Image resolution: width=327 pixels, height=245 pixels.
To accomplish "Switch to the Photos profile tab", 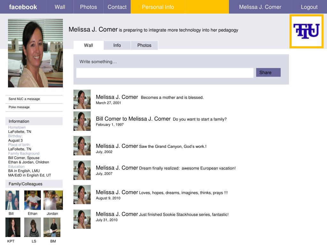I will coord(144,45).
